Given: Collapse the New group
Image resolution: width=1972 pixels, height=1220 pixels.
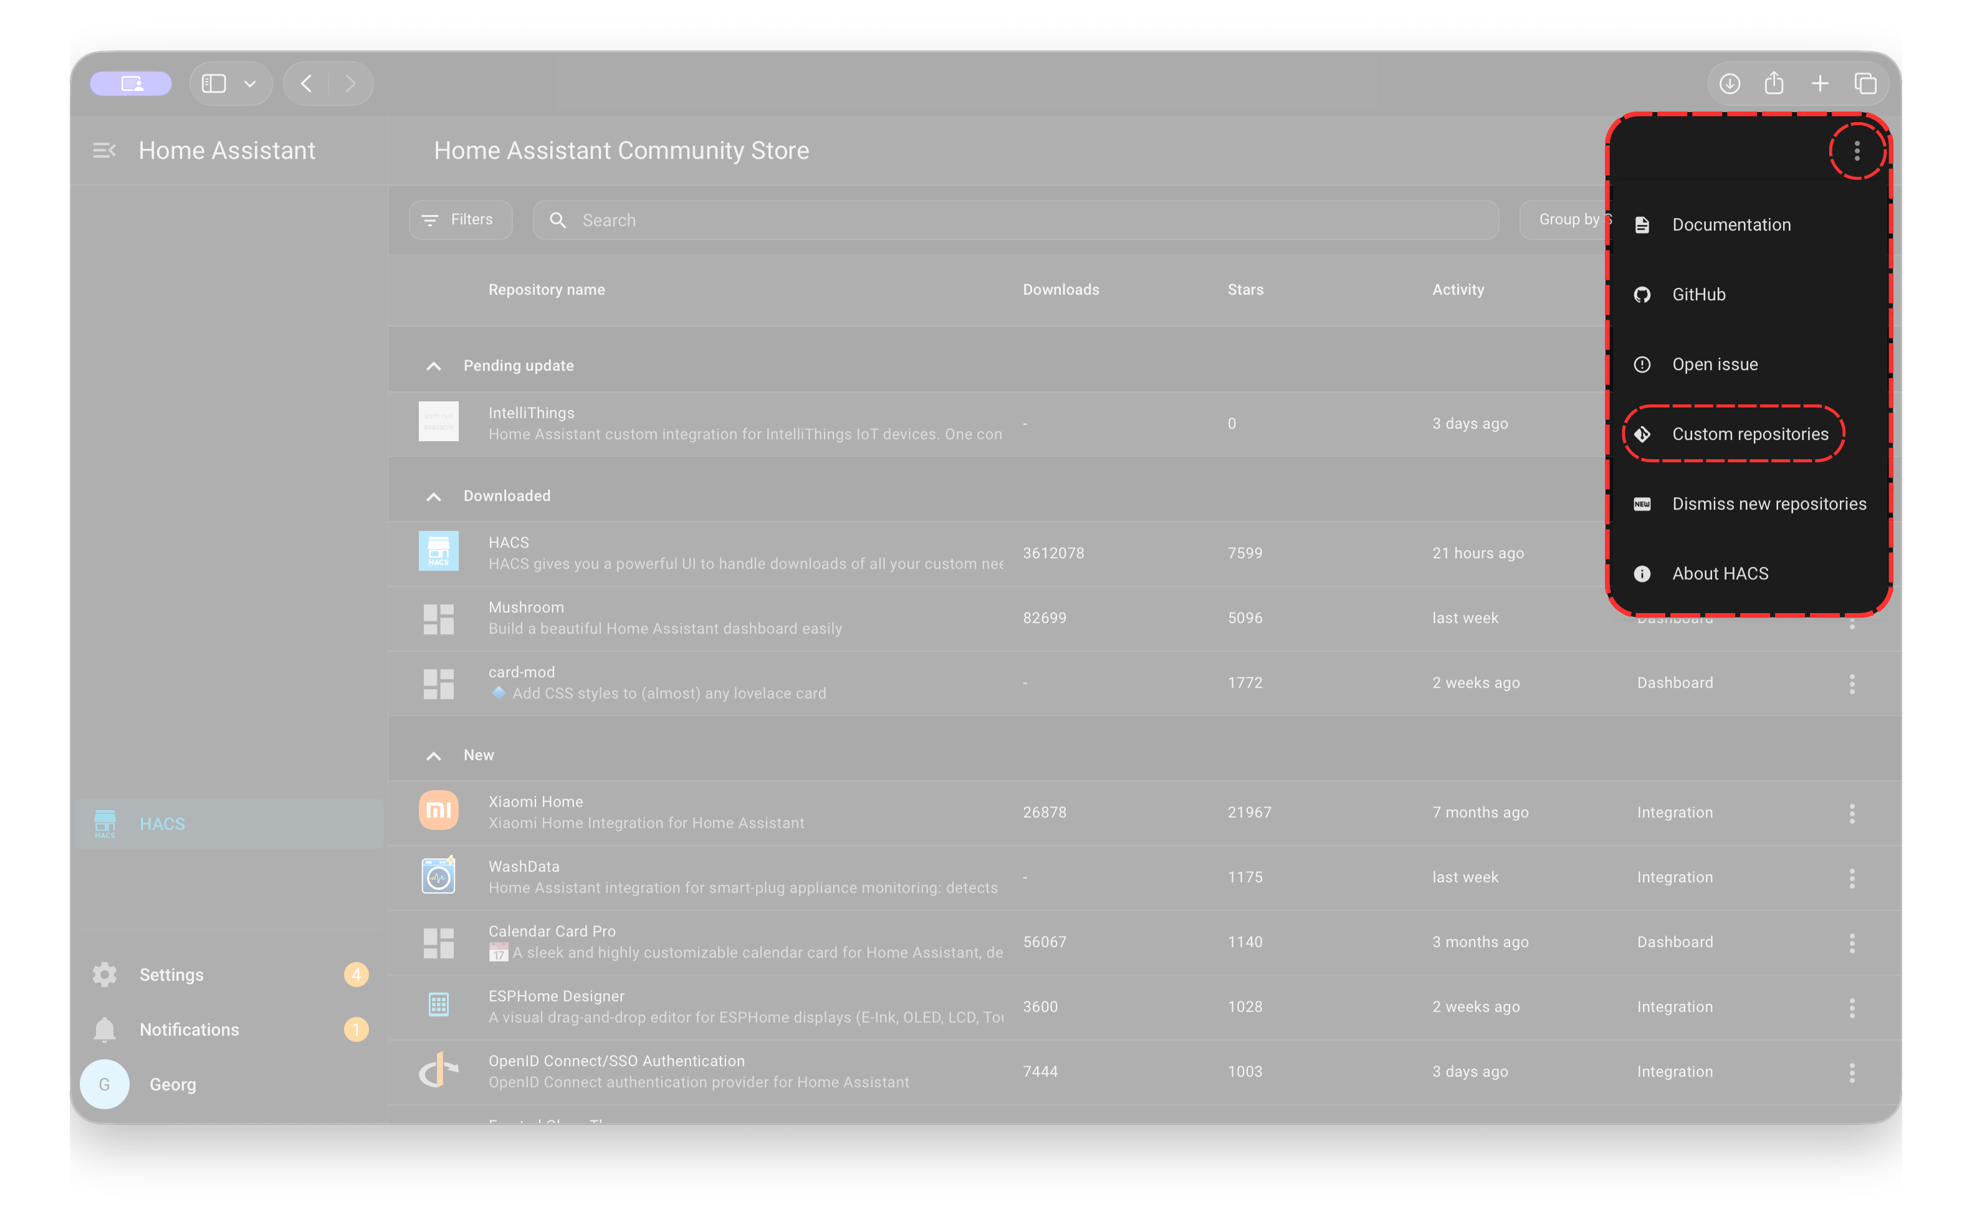Looking at the screenshot, I should pos(433,755).
